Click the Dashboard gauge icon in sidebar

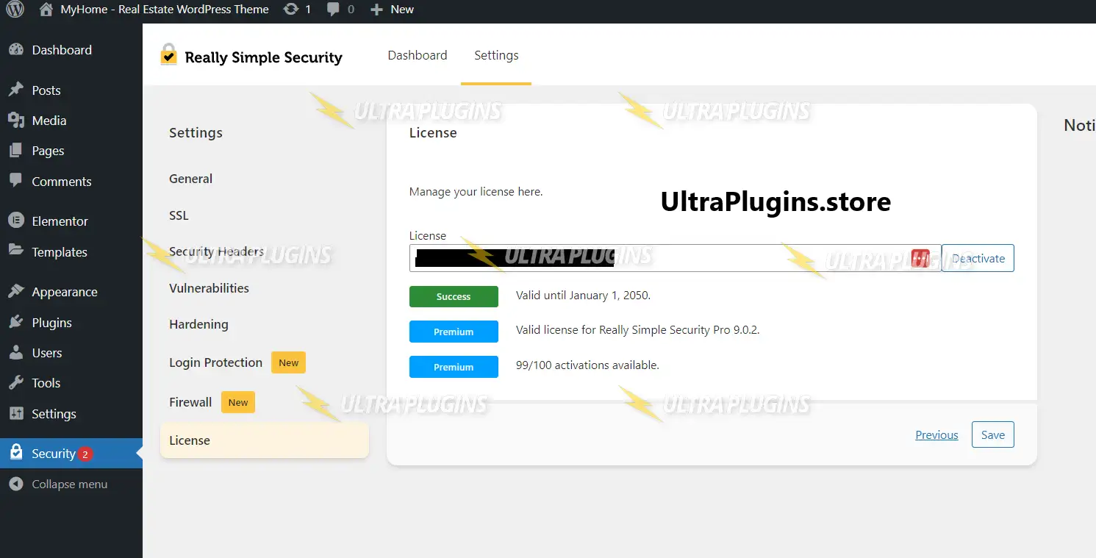pyautogui.click(x=16, y=50)
